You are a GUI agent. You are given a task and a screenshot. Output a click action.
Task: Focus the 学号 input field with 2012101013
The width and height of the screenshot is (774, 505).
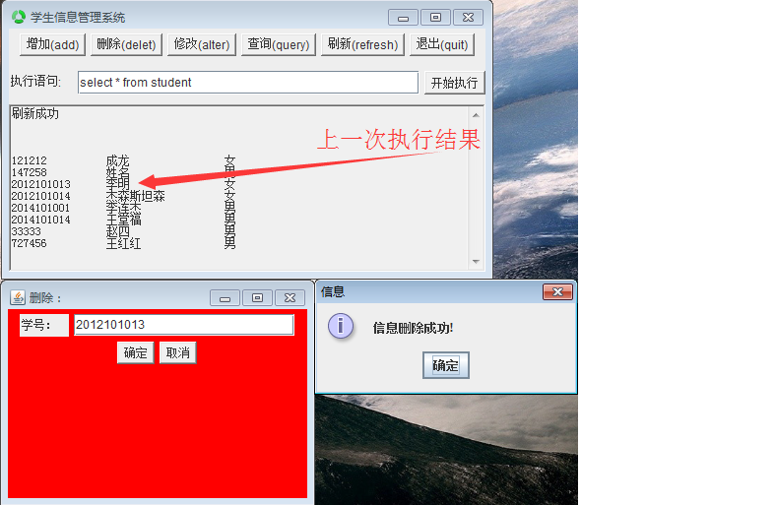(183, 325)
